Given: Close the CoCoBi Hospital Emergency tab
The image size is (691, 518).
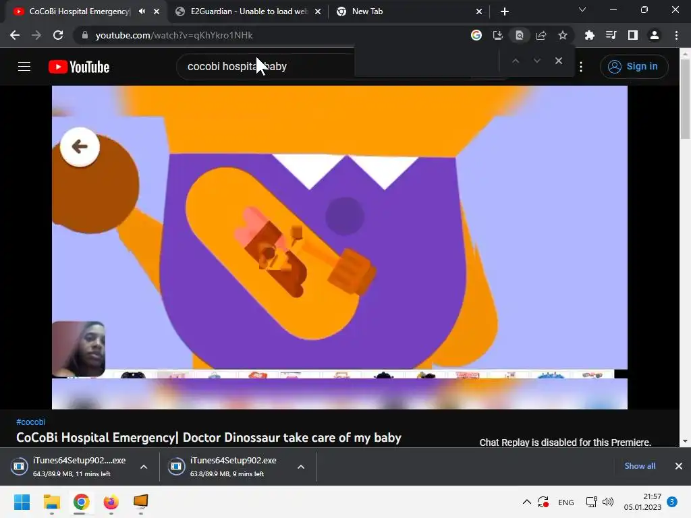Looking at the screenshot, I should click(x=157, y=11).
